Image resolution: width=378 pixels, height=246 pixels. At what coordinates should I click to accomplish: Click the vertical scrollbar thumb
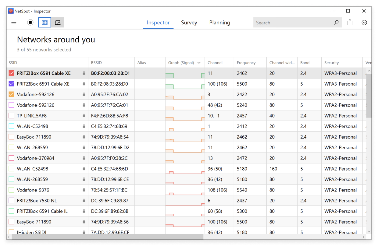pyautogui.click(x=369, y=96)
